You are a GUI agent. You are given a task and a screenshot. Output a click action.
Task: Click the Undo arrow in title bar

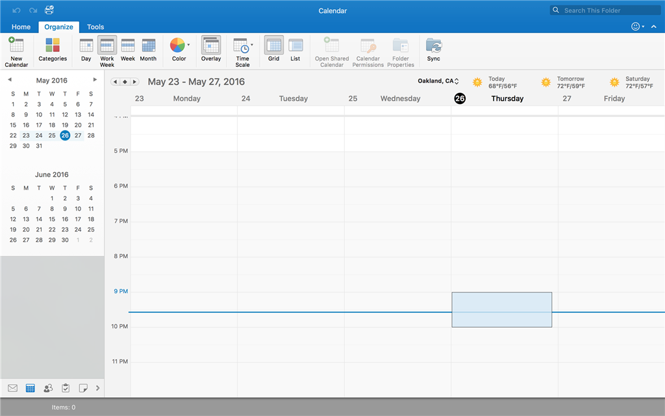[x=16, y=10]
